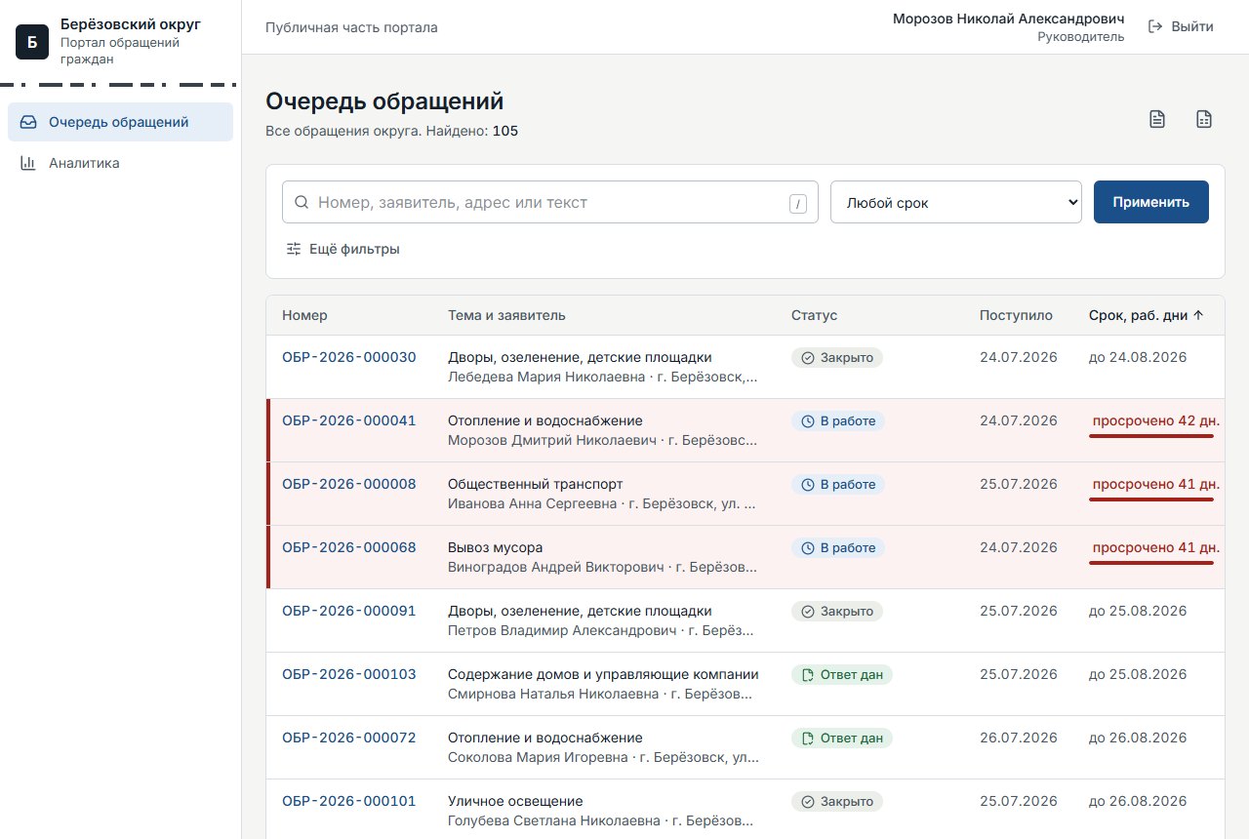Click the topic 'Общественный транспорт'

pyautogui.click(x=535, y=484)
